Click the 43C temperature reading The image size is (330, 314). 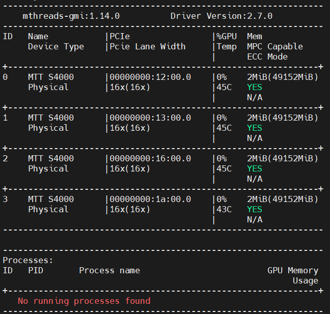click(224, 209)
